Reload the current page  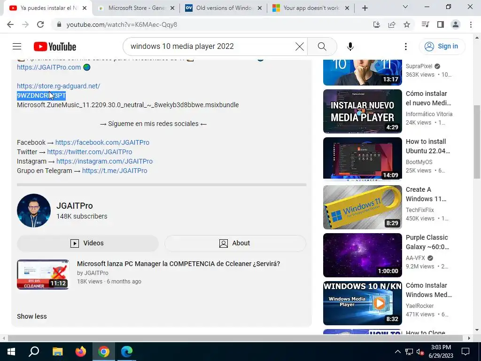pyautogui.click(x=40, y=24)
